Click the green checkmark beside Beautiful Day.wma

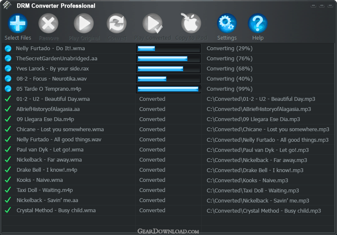point(8,99)
